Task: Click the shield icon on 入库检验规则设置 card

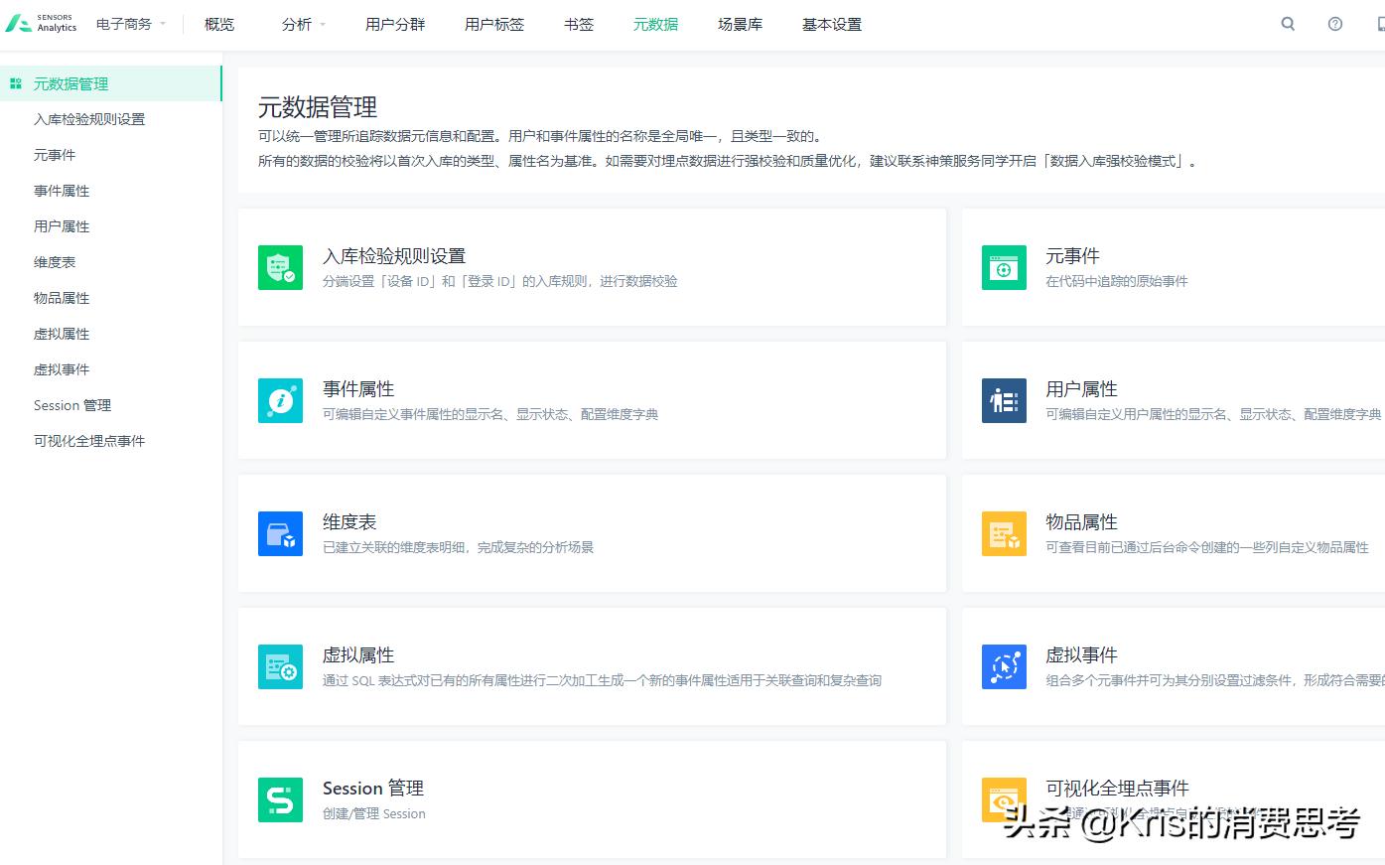Action: tap(280, 267)
